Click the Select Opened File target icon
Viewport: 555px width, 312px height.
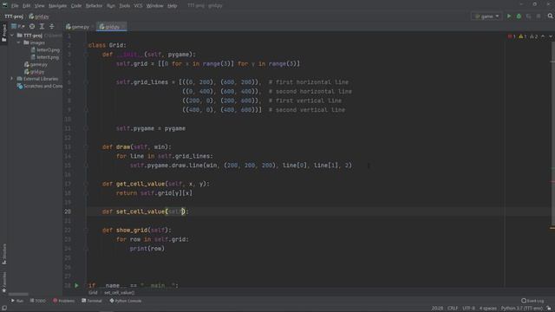click(x=32, y=27)
